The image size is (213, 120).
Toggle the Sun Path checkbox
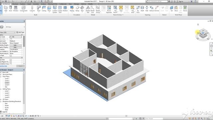coord(11,56)
